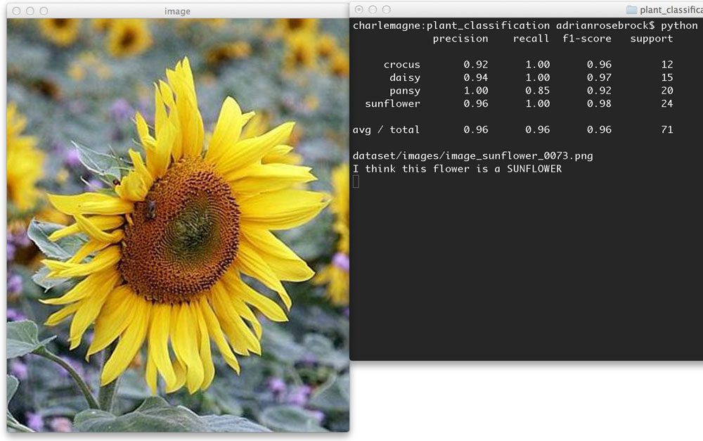Click 'I think this flower is a SUNFLOWER' line
The image size is (703, 441).
(x=457, y=169)
